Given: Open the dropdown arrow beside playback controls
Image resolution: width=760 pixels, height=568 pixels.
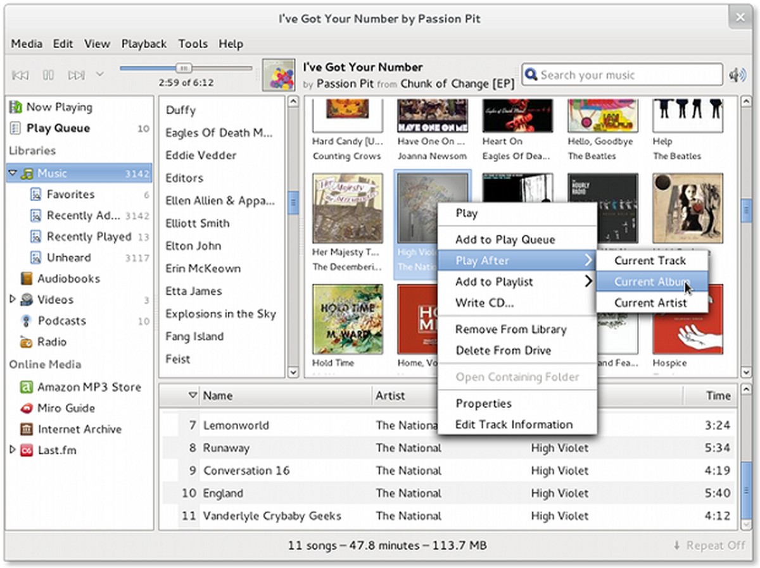Looking at the screenshot, I should [100, 74].
